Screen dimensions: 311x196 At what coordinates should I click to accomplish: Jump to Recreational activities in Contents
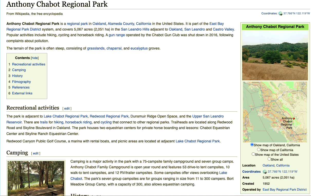pos(29,64)
